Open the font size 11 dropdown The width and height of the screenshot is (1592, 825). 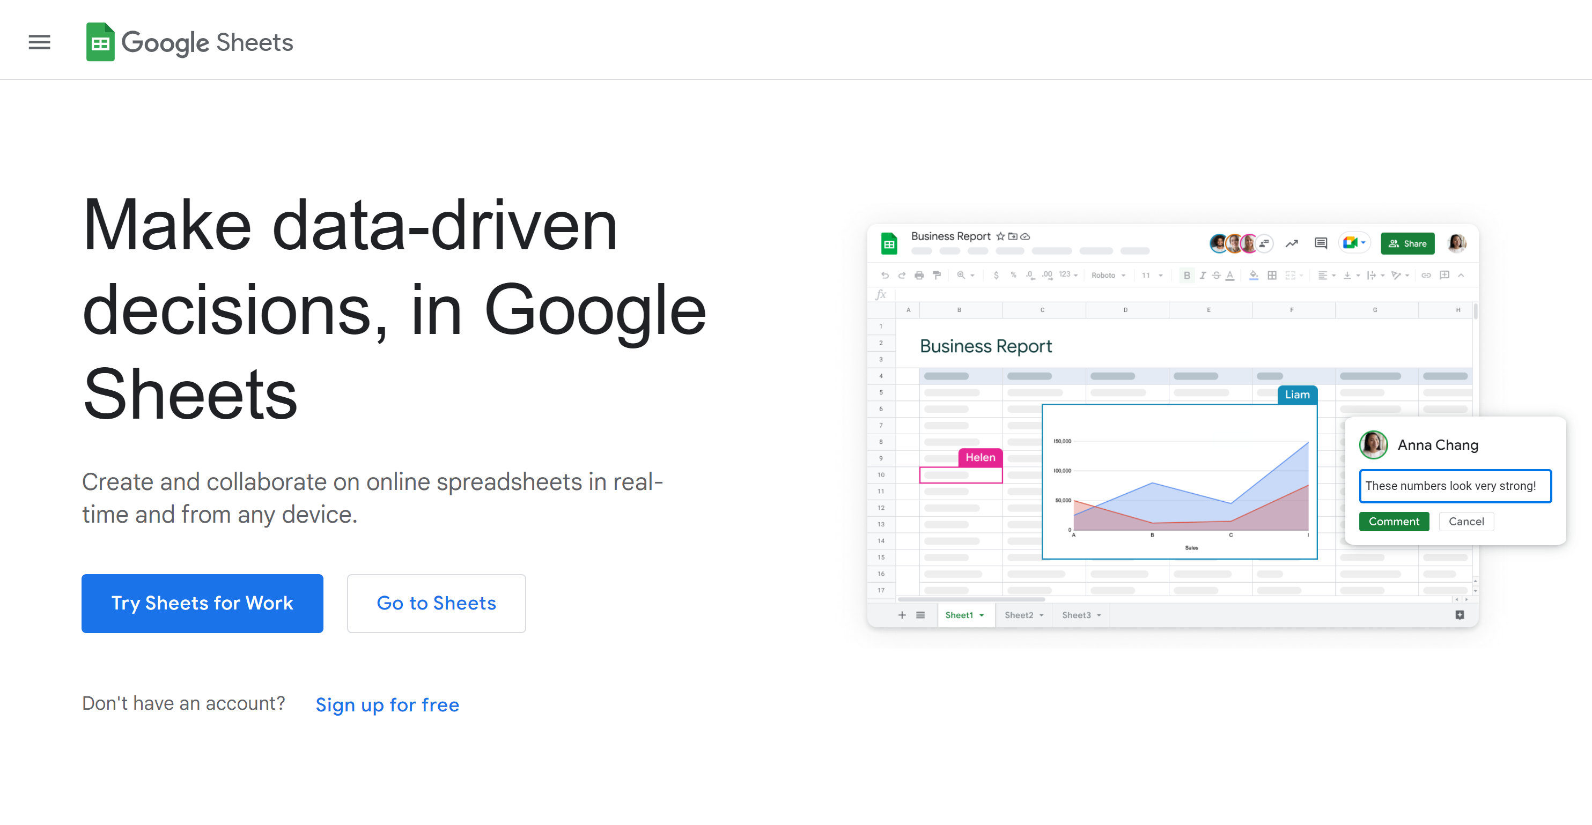tap(1152, 276)
